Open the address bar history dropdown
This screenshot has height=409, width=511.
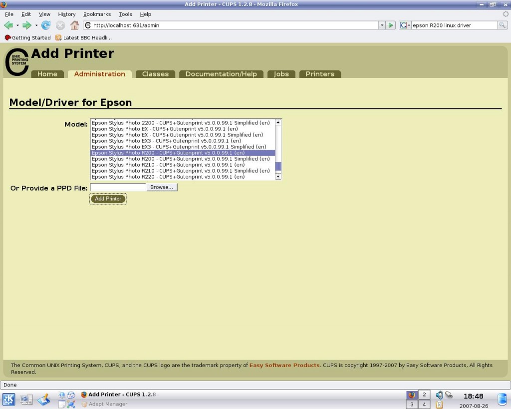(x=382, y=25)
